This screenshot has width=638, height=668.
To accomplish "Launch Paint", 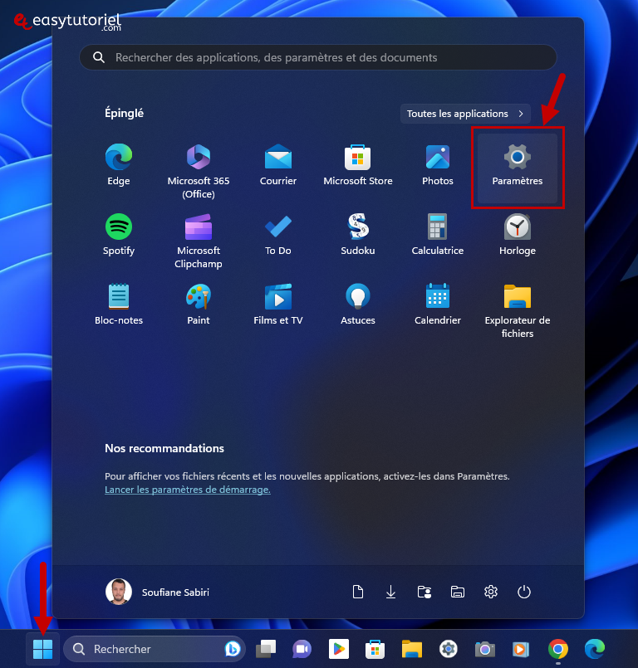I will (x=199, y=305).
